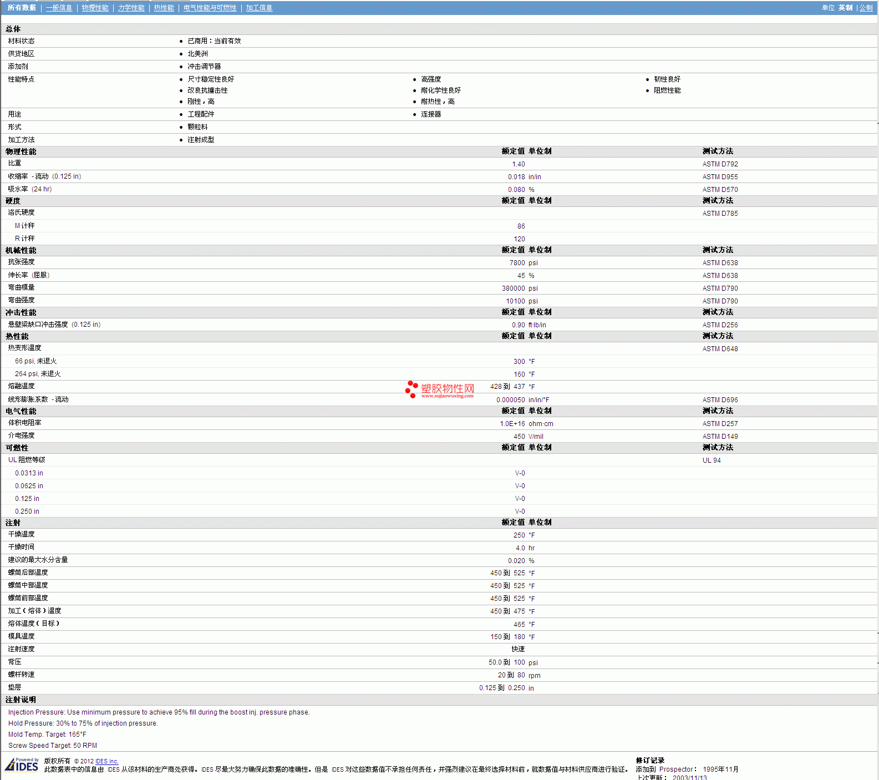Screen dimensions: 879x780
Task: Click the UL 94 test method
Action: tap(712, 460)
